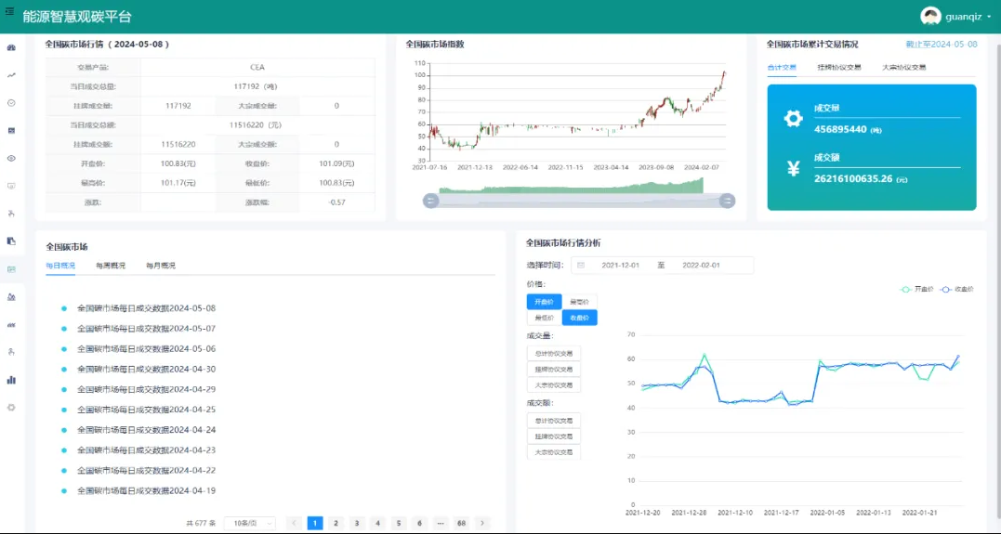Viewport: 1001px width, 534px height.
Task: Click the guanqiz user avatar
Action: pos(930,16)
